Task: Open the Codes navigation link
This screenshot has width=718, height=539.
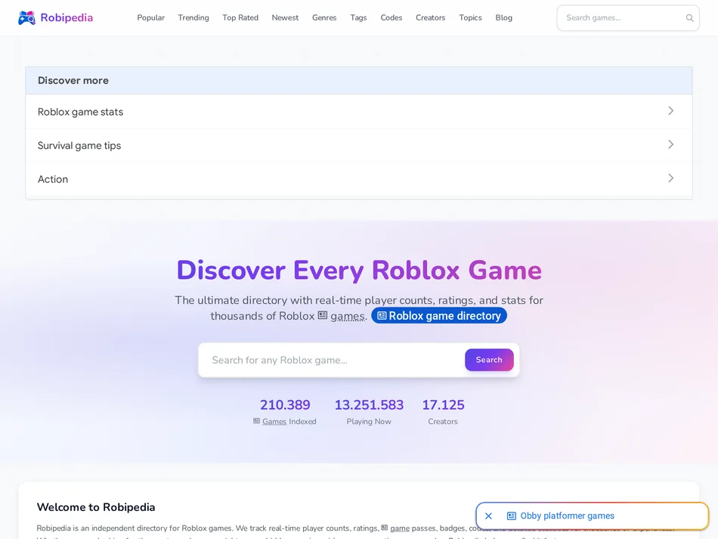Action: click(x=391, y=18)
